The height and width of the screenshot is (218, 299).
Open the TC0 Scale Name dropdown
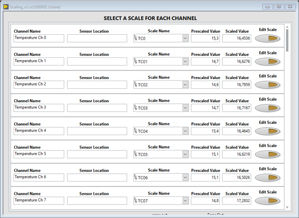(185, 39)
